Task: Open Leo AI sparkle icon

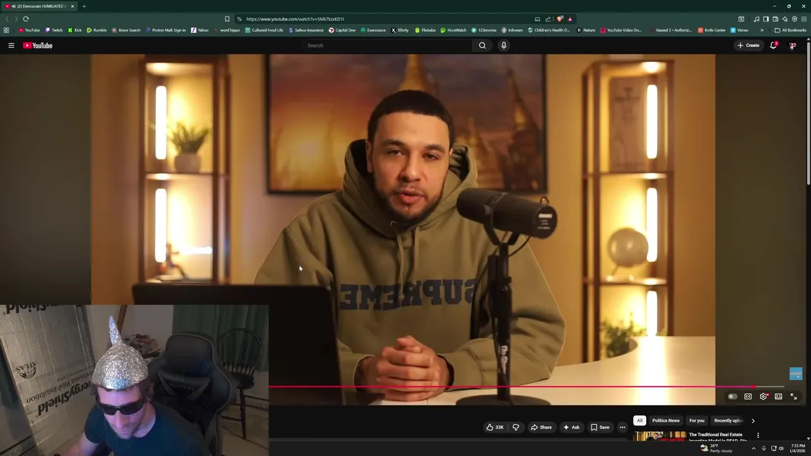Action: (785, 19)
